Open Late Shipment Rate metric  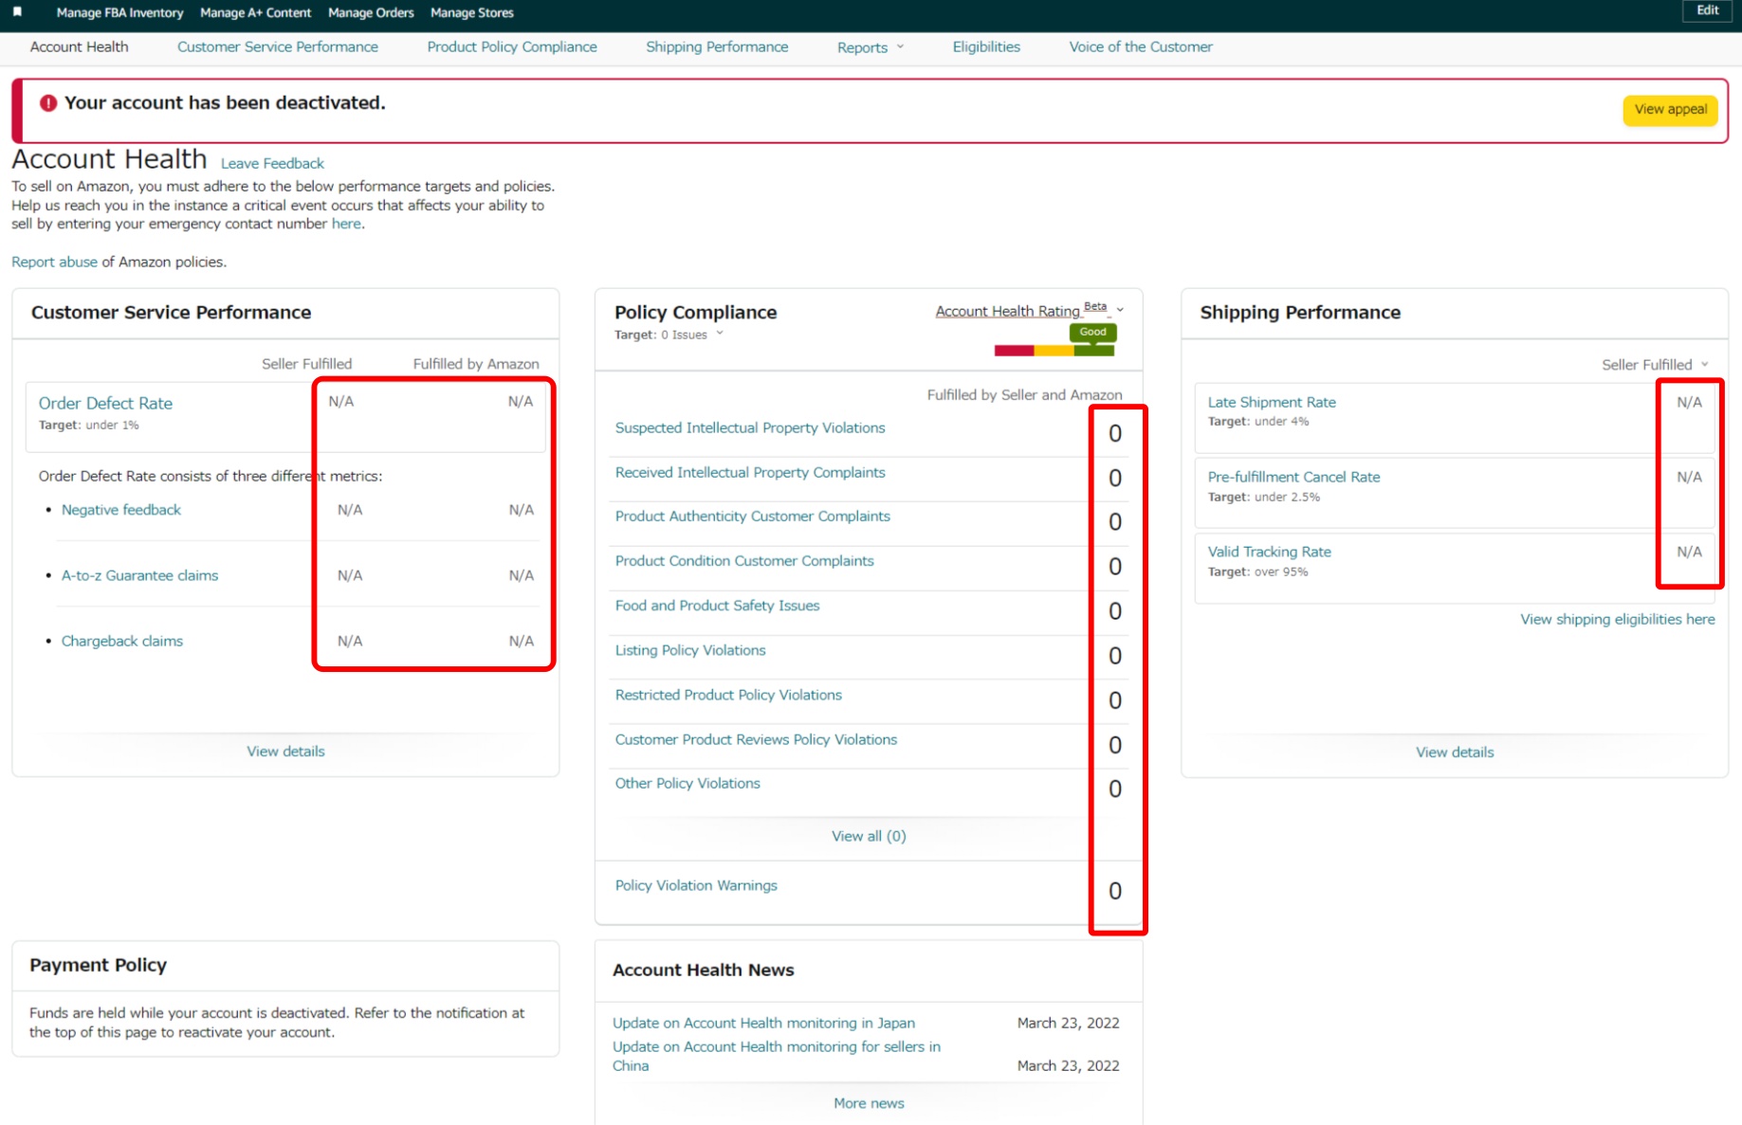[x=1272, y=402]
